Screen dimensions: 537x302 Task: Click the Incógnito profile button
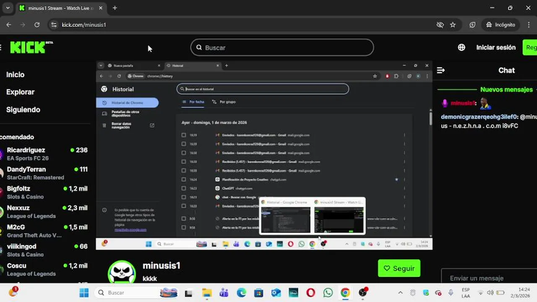pos(501,25)
